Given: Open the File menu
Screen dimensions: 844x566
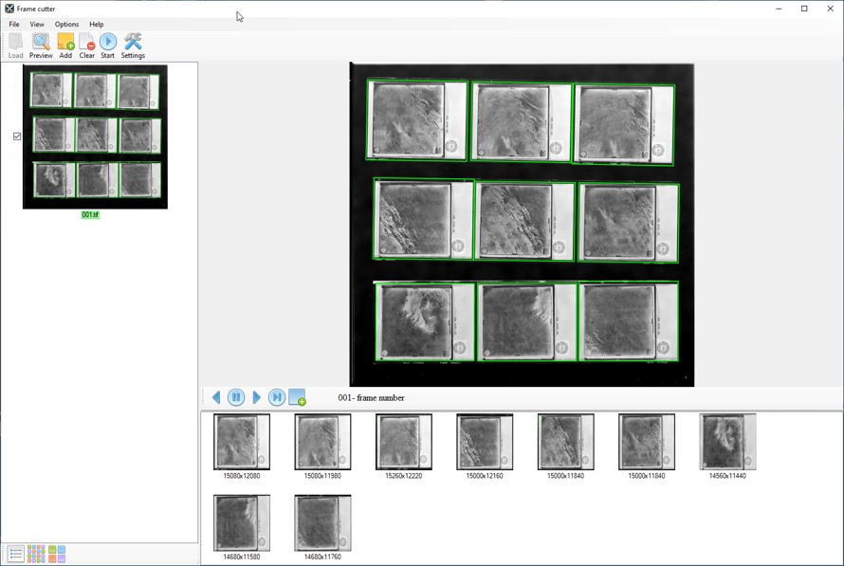Looking at the screenshot, I should [x=14, y=25].
